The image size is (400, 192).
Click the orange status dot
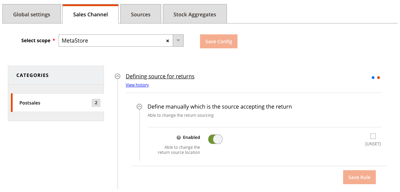coord(379,78)
